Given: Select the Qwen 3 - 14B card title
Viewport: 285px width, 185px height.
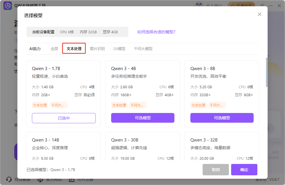Looking at the screenshot, I should click(45, 140).
